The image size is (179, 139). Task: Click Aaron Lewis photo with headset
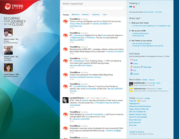8,33
